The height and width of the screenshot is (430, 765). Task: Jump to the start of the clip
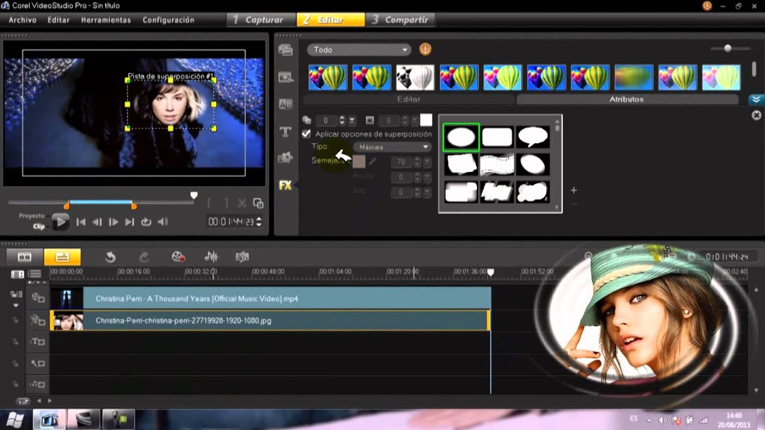[81, 222]
